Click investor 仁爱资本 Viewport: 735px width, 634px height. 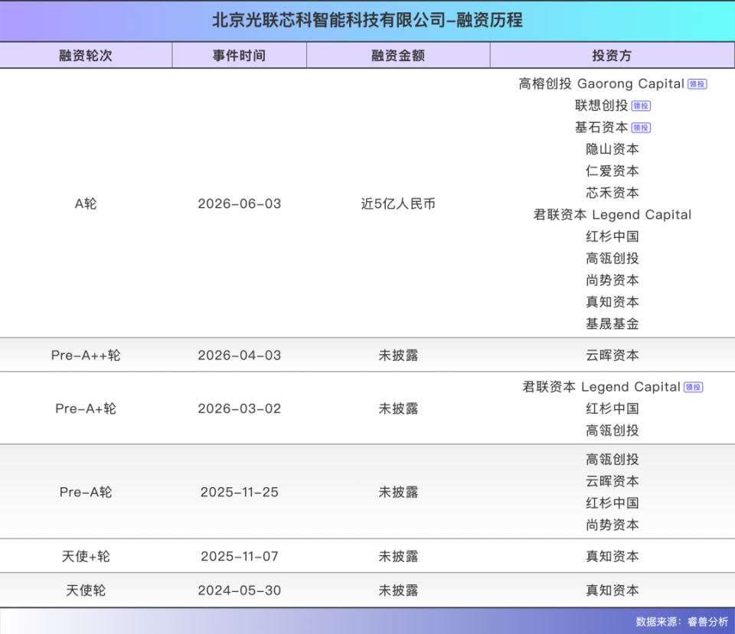tap(612, 171)
